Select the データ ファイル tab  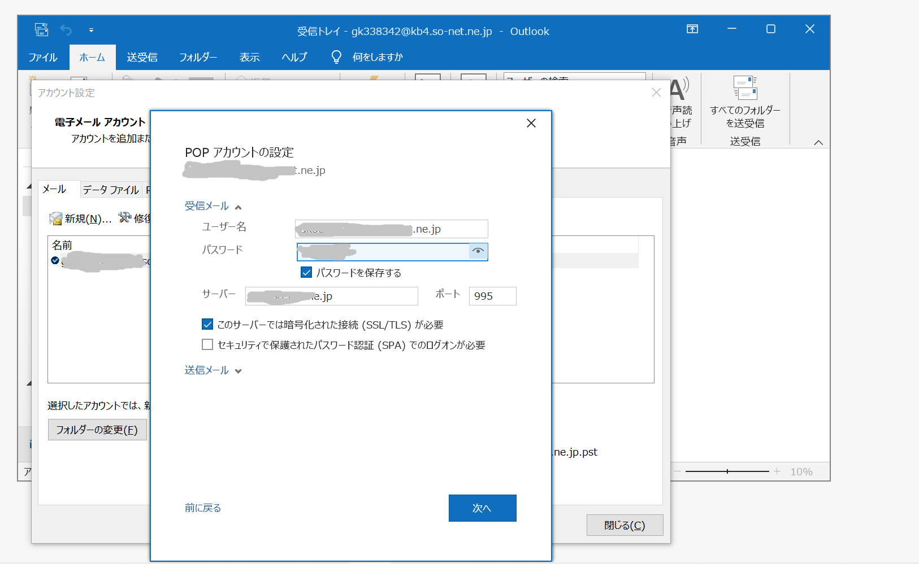[111, 190]
